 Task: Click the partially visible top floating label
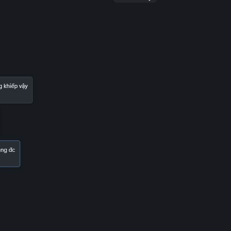pyautogui.click(x=135, y=1)
